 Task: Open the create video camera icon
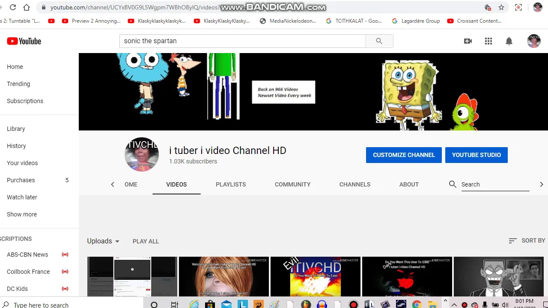coord(468,41)
